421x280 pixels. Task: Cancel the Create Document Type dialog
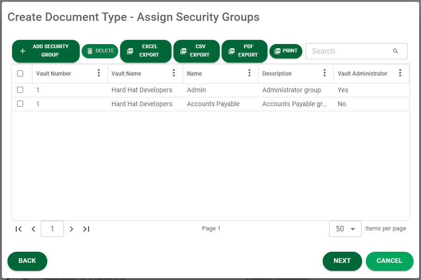tap(389, 261)
